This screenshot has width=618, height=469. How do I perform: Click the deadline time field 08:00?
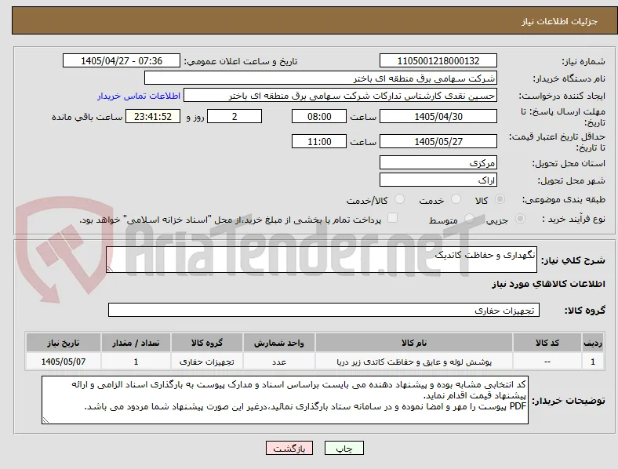pos(319,116)
